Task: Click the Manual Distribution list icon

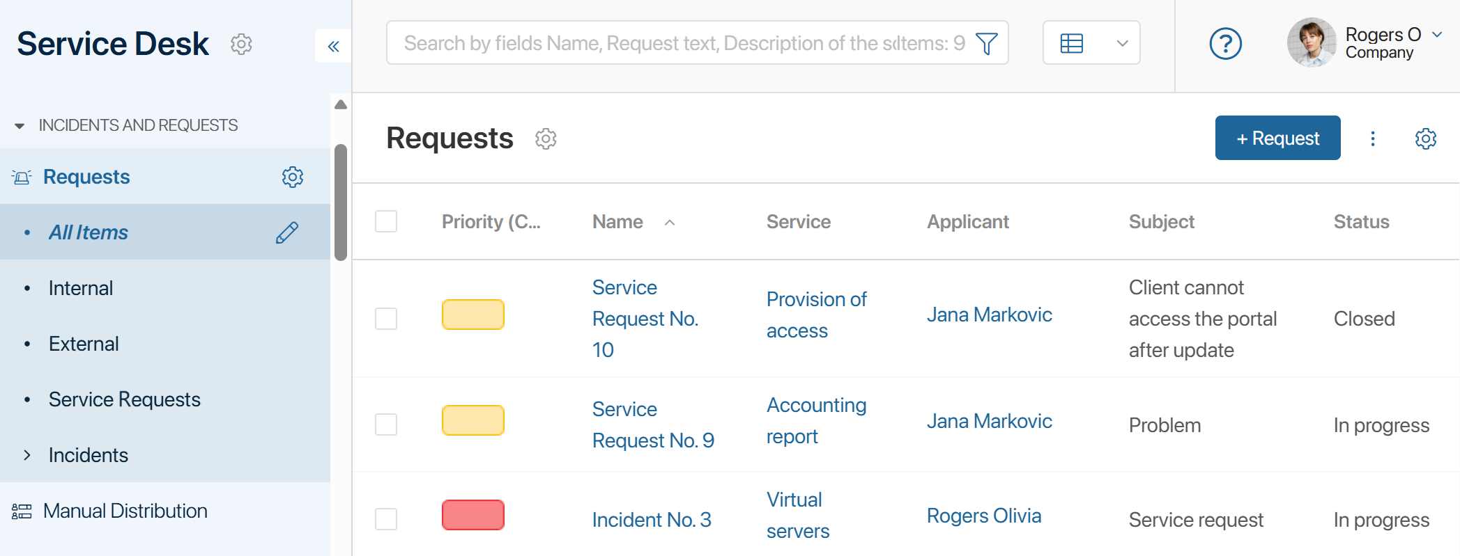Action: tap(22, 511)
